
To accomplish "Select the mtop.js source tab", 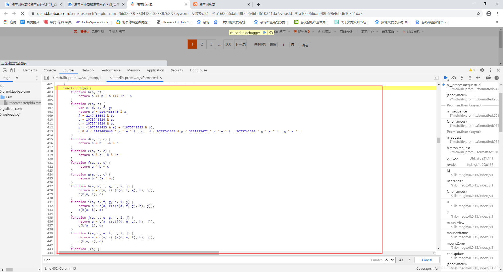I will (77, 78).
